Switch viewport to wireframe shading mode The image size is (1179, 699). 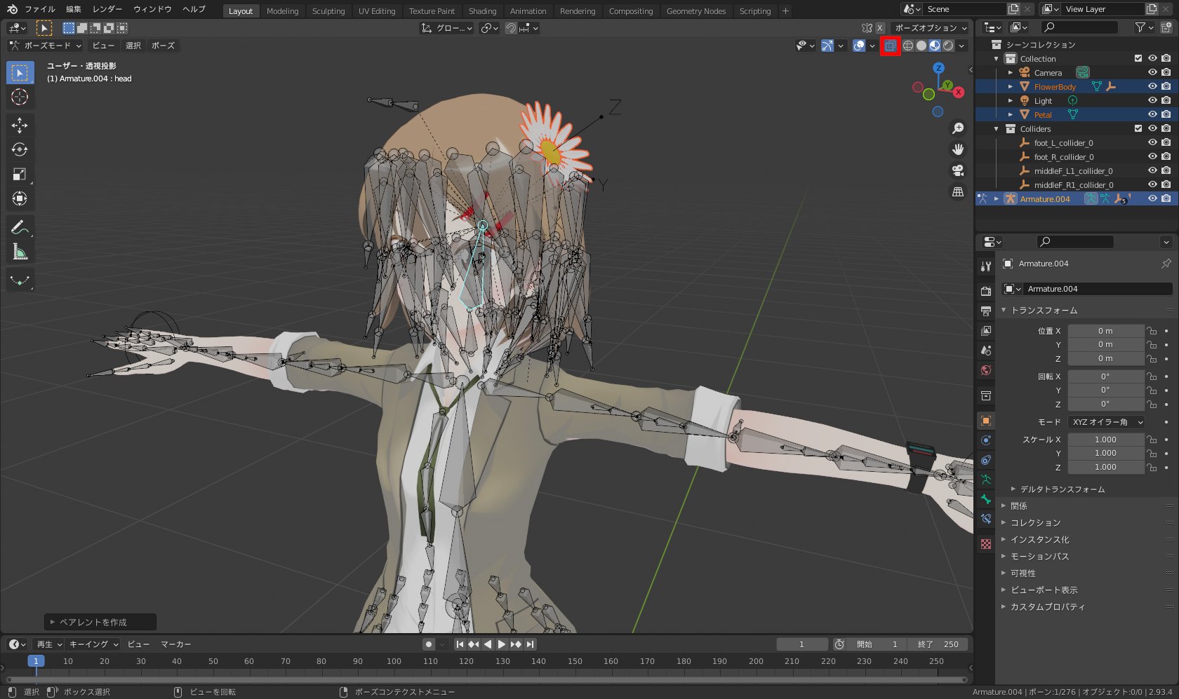pos(907,45)
